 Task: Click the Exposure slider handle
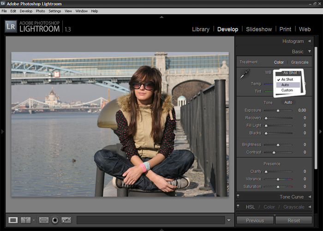[x=278, y=111]
